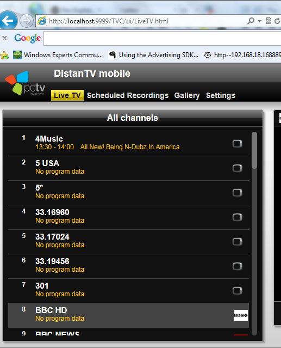The image size is (281, 348).
Task: Open the Settings tab
Action: [x=221, y=95]
